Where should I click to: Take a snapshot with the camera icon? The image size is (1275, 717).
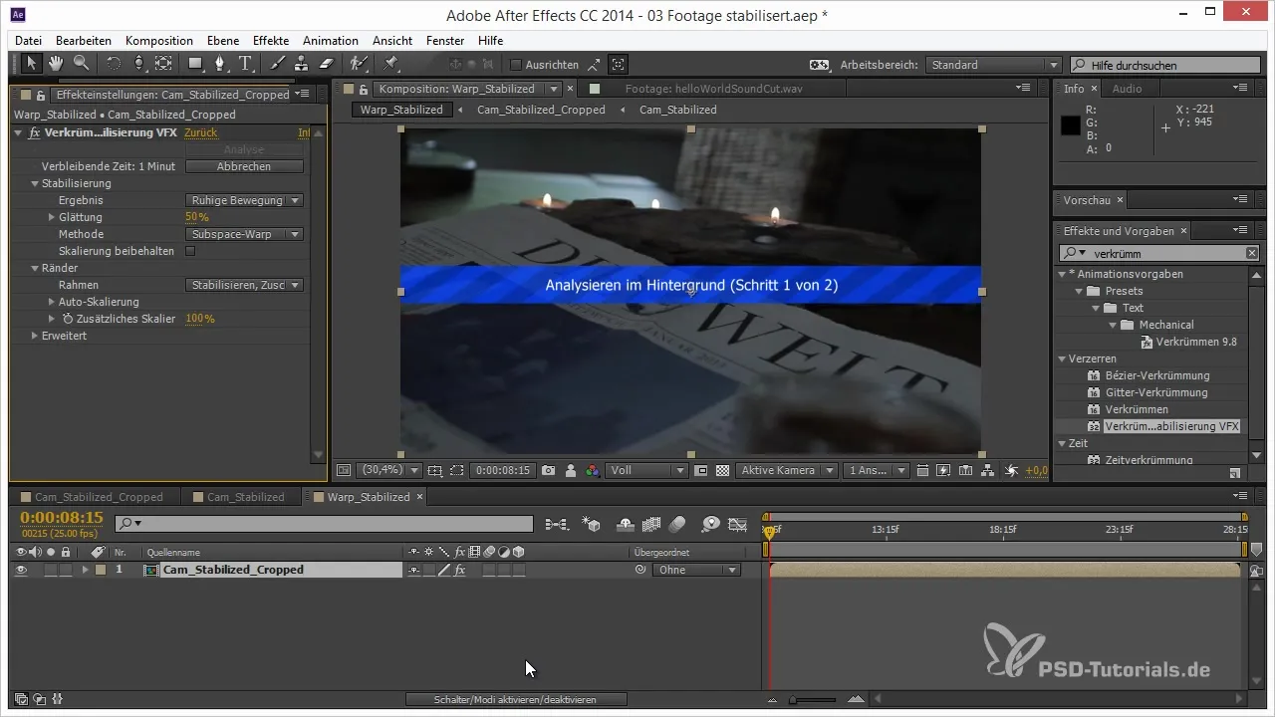[549, 470]
